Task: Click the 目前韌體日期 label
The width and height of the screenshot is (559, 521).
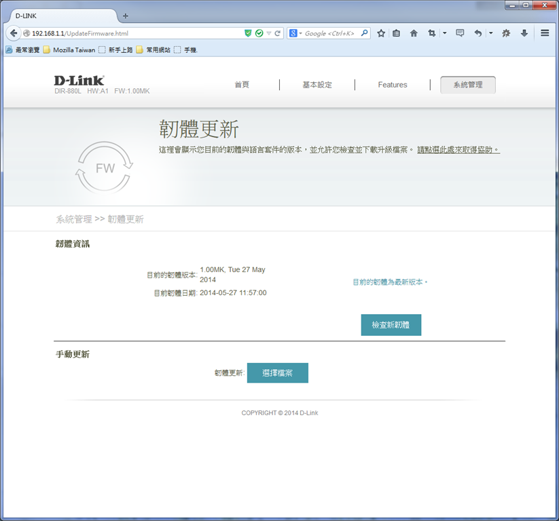Action: [175, 293]
